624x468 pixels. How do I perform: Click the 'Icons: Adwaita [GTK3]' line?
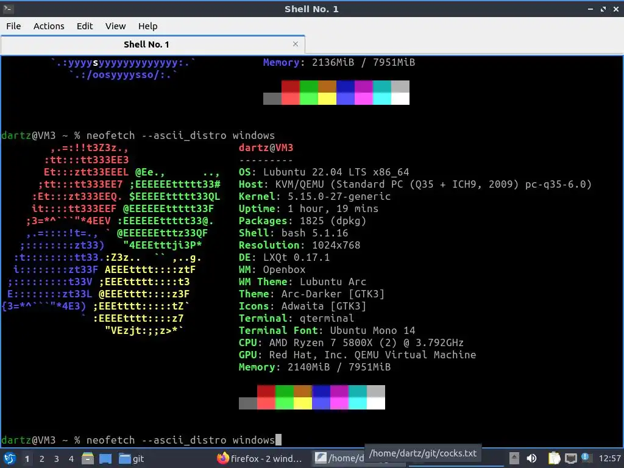coord(302,306)
